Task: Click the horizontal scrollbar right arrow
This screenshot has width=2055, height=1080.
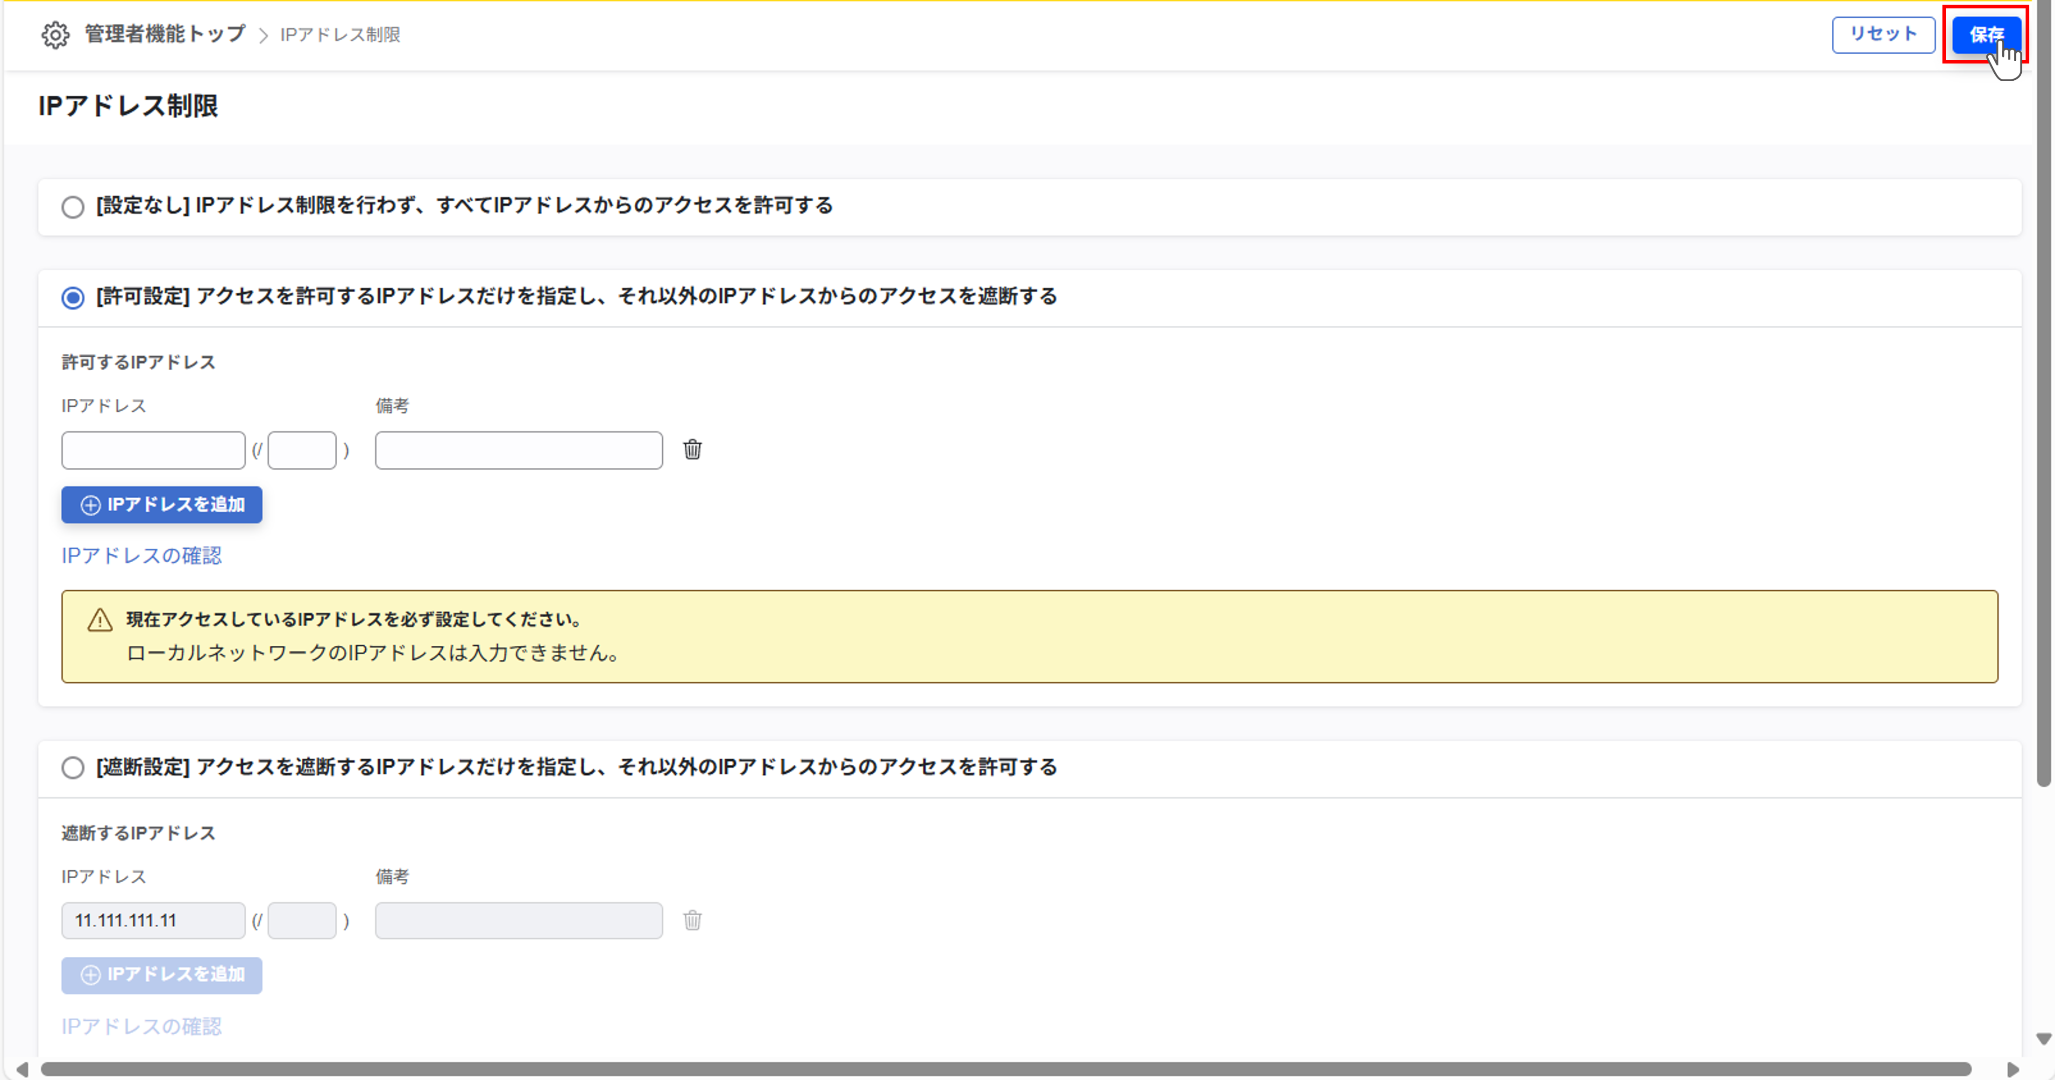Action: [2012, 1069]
